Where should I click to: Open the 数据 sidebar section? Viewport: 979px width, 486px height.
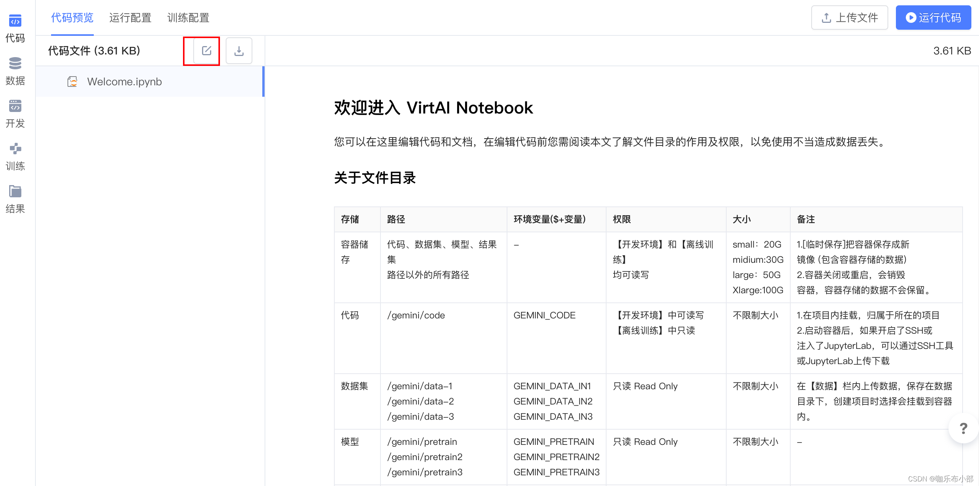click(15, 71)
